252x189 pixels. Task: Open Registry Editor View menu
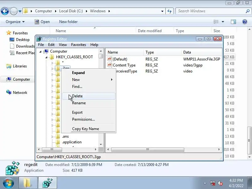pyautogui.click(x=63, y=45)
